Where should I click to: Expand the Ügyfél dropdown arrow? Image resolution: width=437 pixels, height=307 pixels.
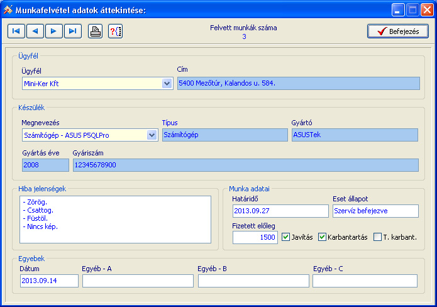pos(167,84)
